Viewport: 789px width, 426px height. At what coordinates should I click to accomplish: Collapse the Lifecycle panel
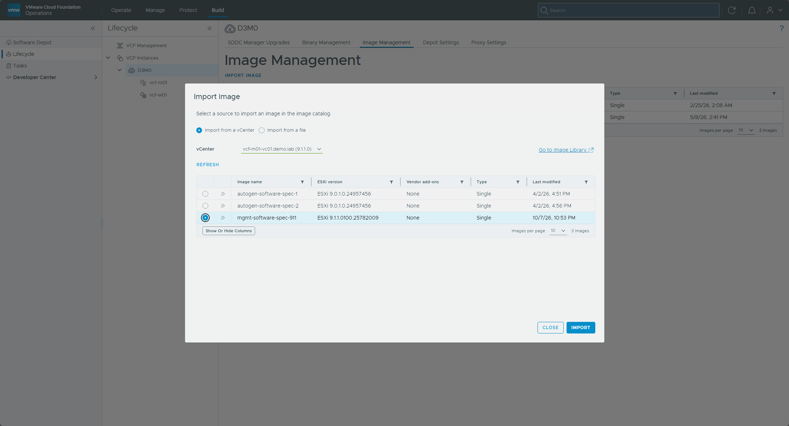tap(210, 28)
